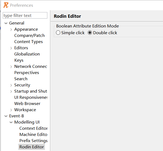The image size is (163, 151).
Task: Expand the Workspace tree node
Action: (11, 110)
